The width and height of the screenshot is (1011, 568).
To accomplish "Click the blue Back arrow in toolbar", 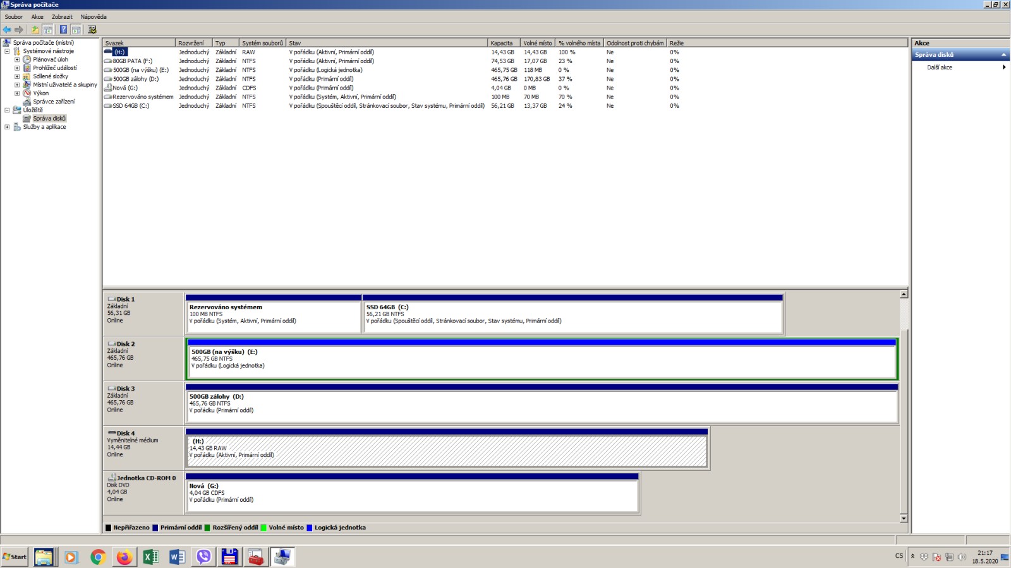I will (x=7, y=30).
